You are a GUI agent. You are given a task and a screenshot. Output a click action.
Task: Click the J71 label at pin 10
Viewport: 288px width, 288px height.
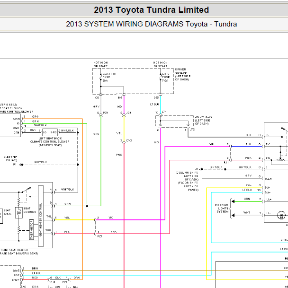tap(164, 112)
